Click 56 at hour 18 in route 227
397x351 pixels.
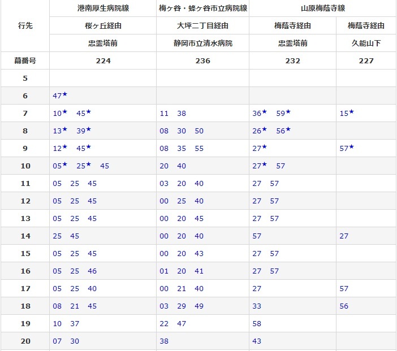click(x=344, y=306)
